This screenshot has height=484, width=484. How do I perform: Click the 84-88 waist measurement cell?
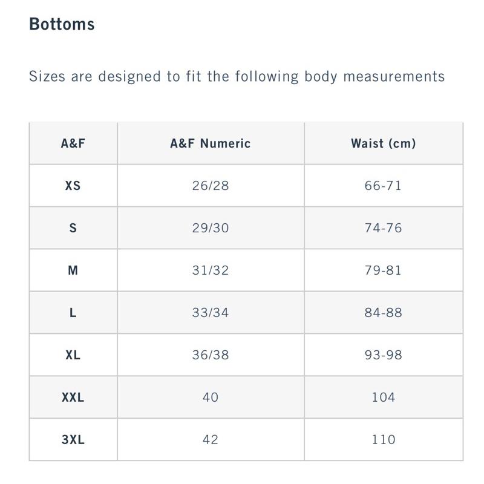384,313
